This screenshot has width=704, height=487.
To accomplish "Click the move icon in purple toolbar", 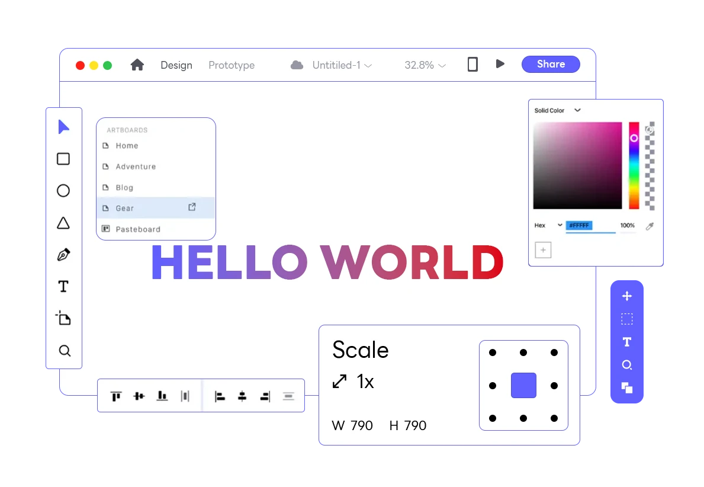I will point(627,296).
